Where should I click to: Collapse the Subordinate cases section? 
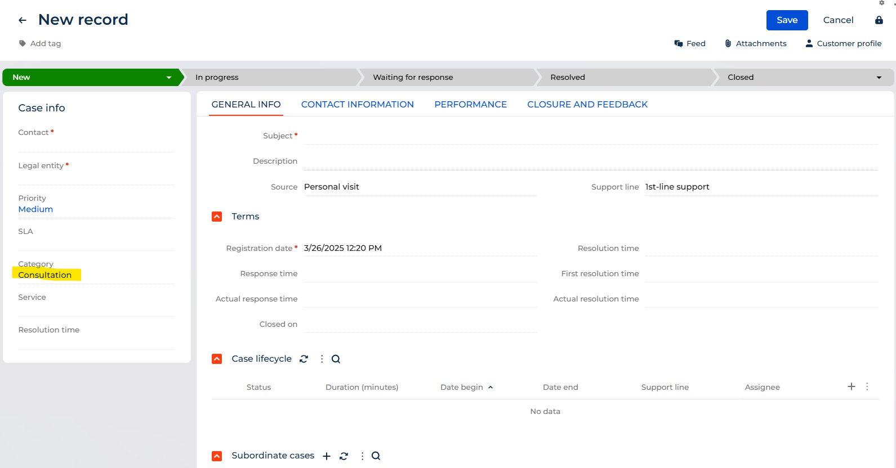tap(217, 456)
